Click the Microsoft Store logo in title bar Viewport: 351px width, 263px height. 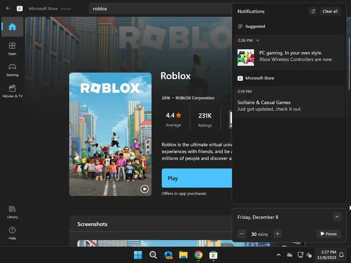pyautogui.click(x=20, y=9)
